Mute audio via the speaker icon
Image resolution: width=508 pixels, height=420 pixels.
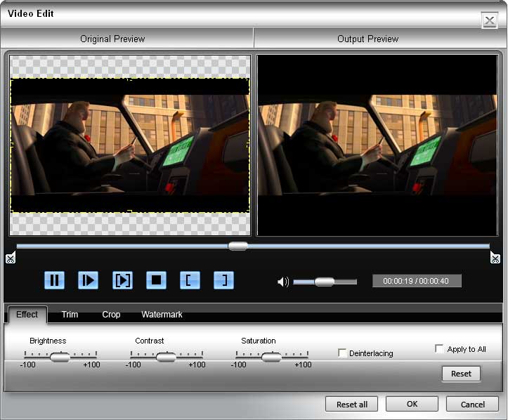click(283, 282)
